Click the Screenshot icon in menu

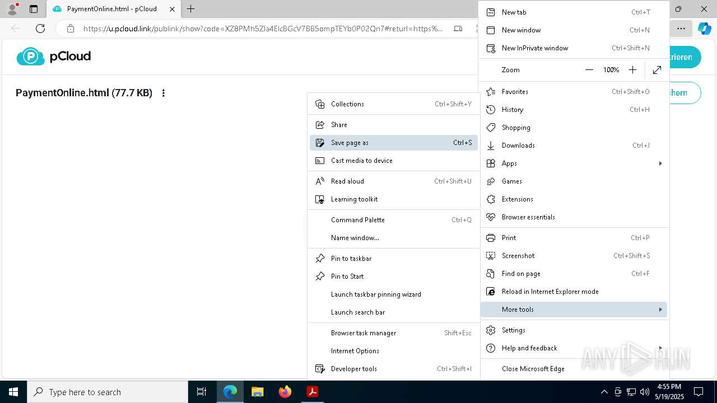click(491, 256)
